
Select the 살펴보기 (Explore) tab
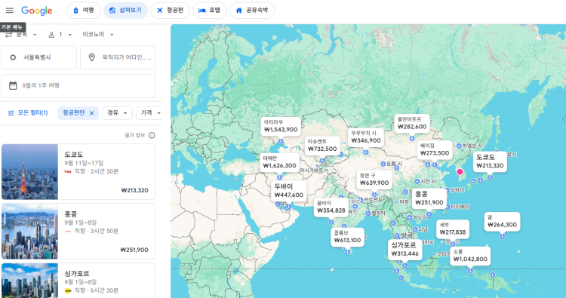pos(125,11)
